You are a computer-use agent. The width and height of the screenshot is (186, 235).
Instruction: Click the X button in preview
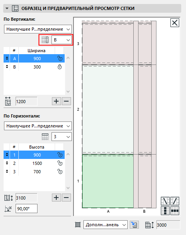pos(175,23)
